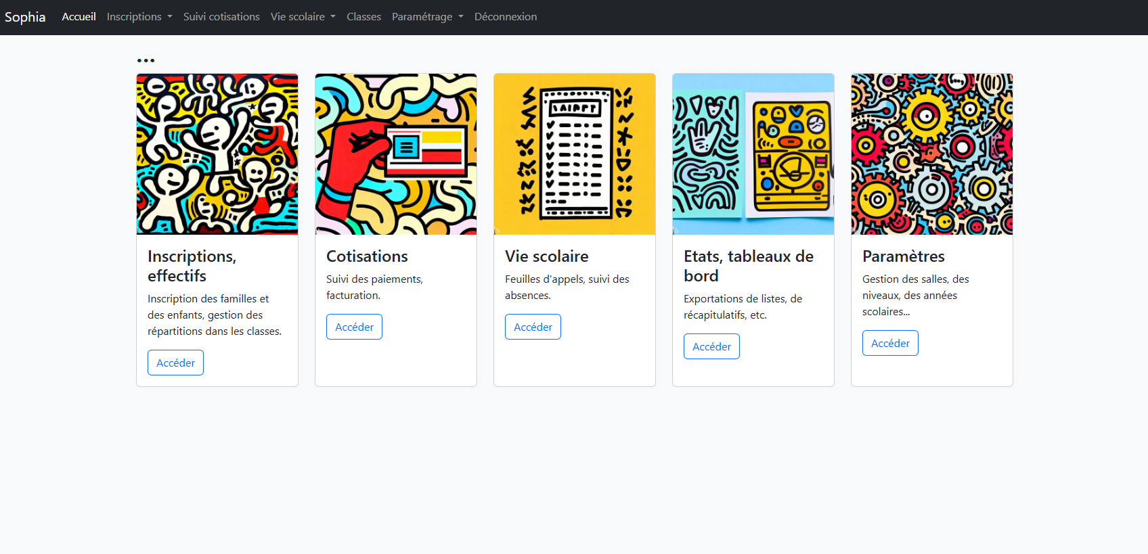
Task: Click the three dots above the cards
Action: point(146,60)
